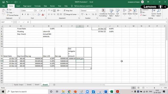Click the View ribbon tab
168x94 pixels.
(60, 6)
